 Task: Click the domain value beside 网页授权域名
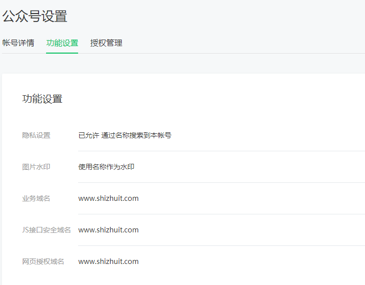pos(108,261)
